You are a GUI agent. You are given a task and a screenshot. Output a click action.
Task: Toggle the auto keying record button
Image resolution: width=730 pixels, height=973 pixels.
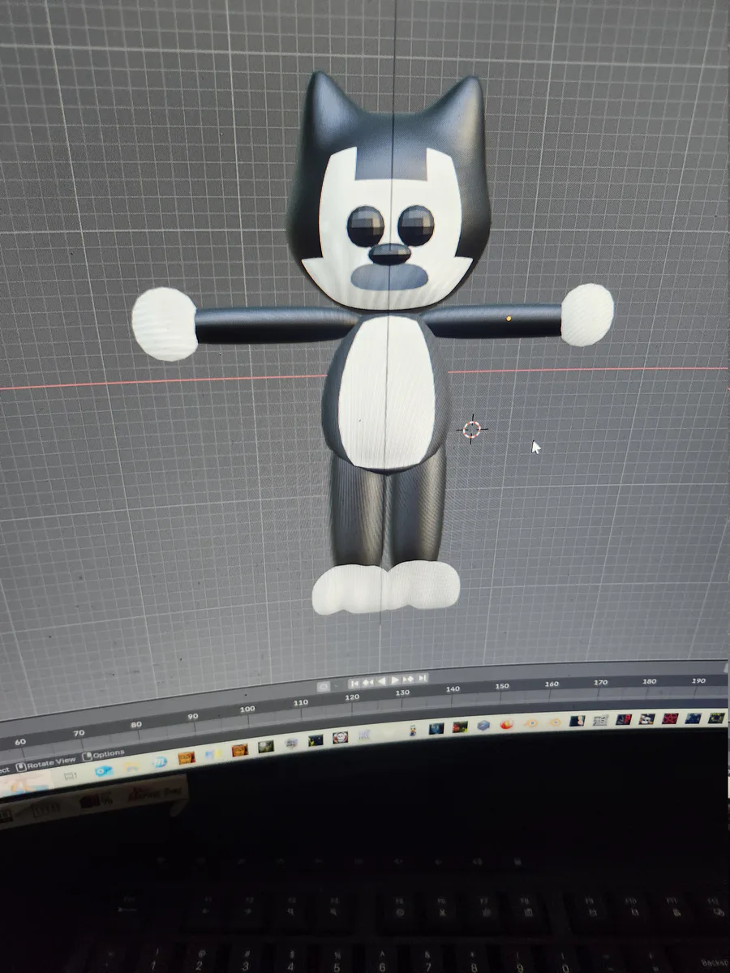(x=323, y=686)
